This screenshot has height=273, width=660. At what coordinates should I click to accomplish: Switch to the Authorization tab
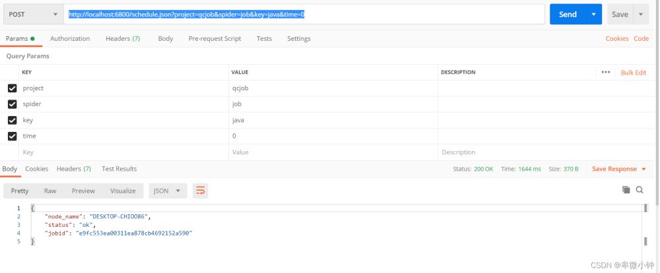70,39
